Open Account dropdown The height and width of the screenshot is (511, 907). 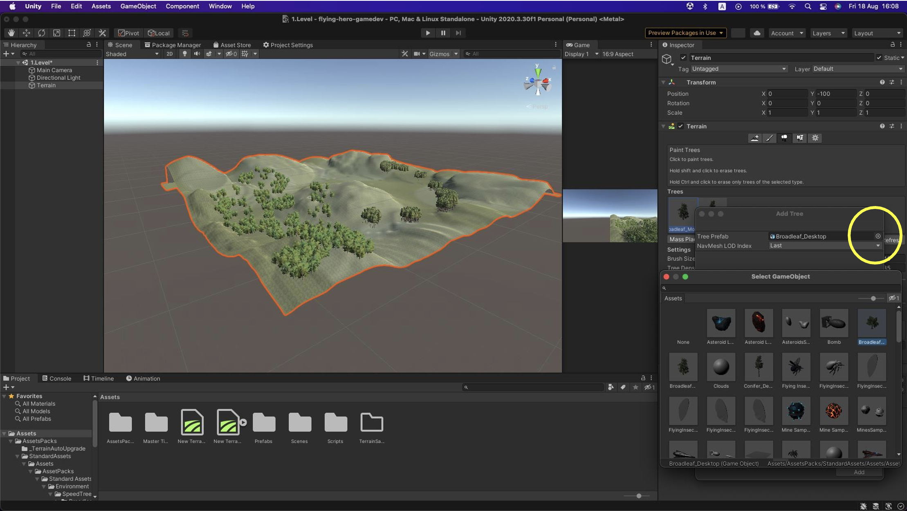pyautogui.click(x=787, y=33)
